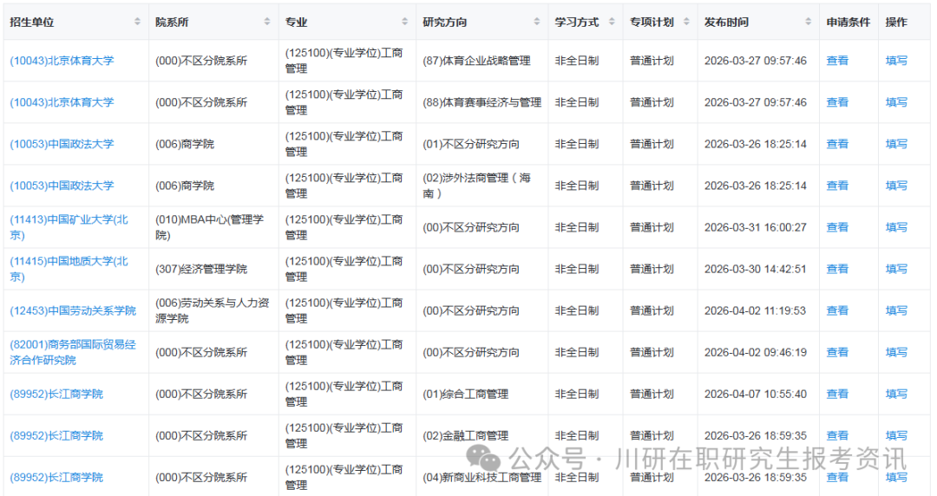
Task: Click 查看 for 综合工商管理 row
Action: coord(837,394)
